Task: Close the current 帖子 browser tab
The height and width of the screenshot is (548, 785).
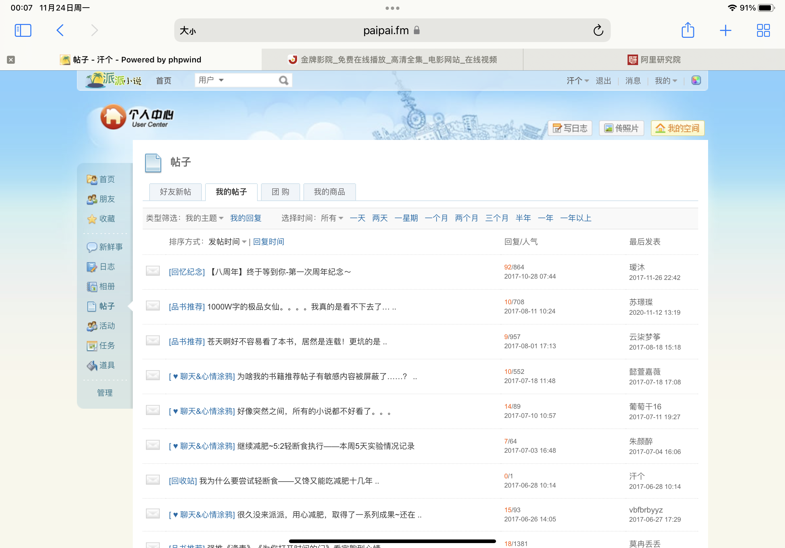Action: pyautogui.click(x=11, y=60)
